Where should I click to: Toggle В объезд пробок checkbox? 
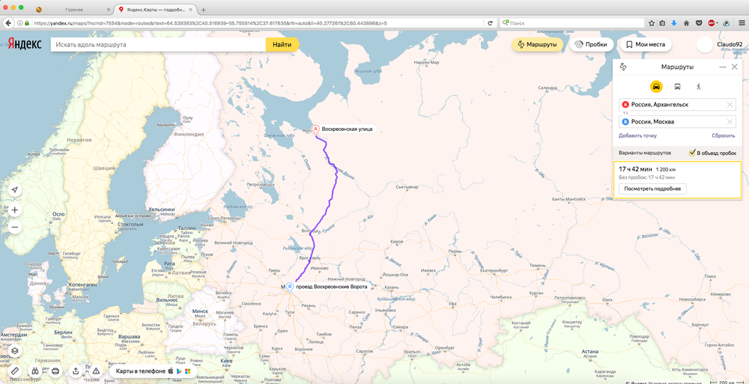(692, 153)
